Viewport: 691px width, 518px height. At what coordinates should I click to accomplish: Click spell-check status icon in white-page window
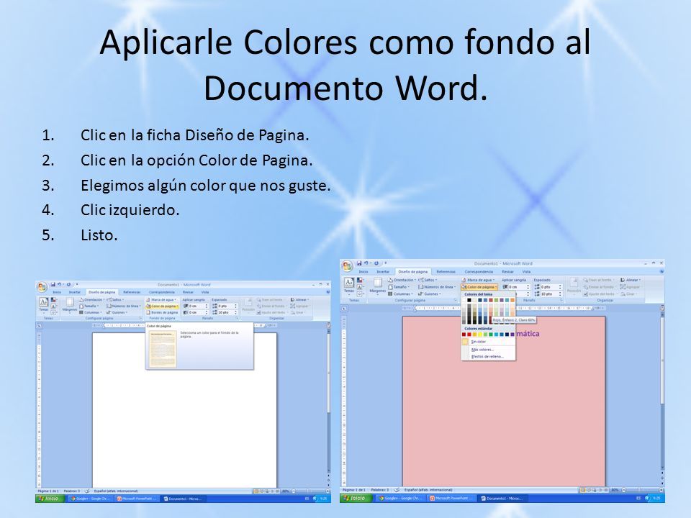87,491
